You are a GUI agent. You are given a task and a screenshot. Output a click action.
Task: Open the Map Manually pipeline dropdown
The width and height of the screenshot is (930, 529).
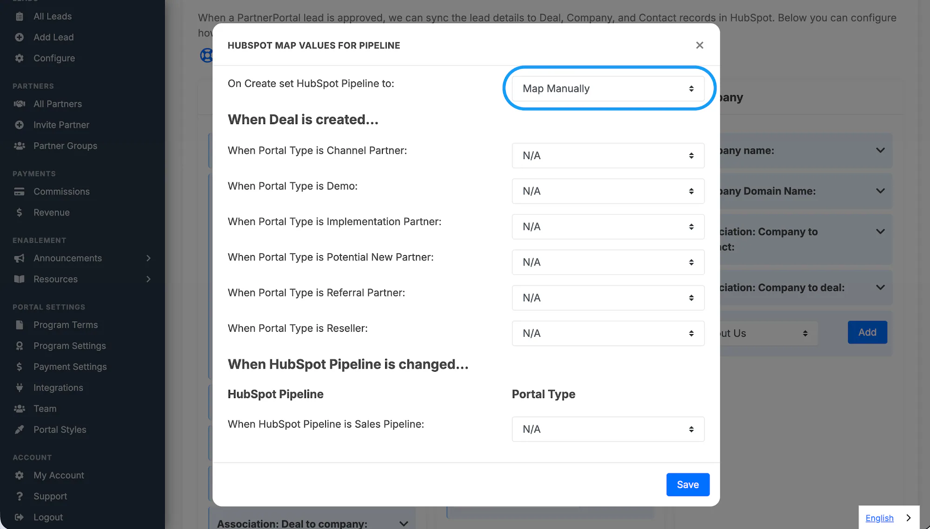(608, 88)
